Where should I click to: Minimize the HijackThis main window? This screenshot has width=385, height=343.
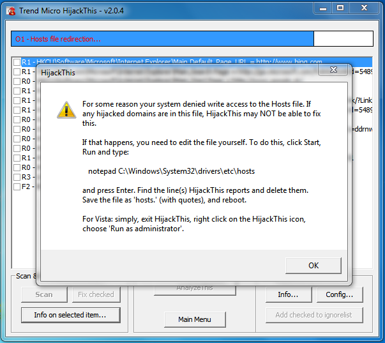click(323, 8)
